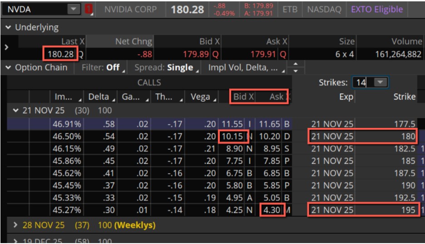
Task: Click the Delta column header
Action: pyautogui.click(x=100, y=97)
